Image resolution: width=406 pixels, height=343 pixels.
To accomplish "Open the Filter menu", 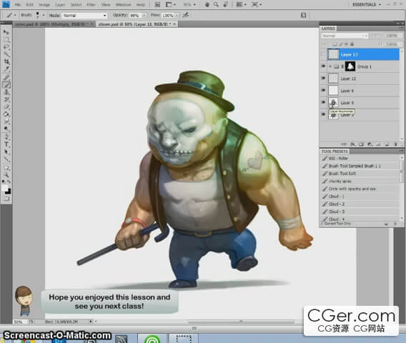I will coord(91,4).
